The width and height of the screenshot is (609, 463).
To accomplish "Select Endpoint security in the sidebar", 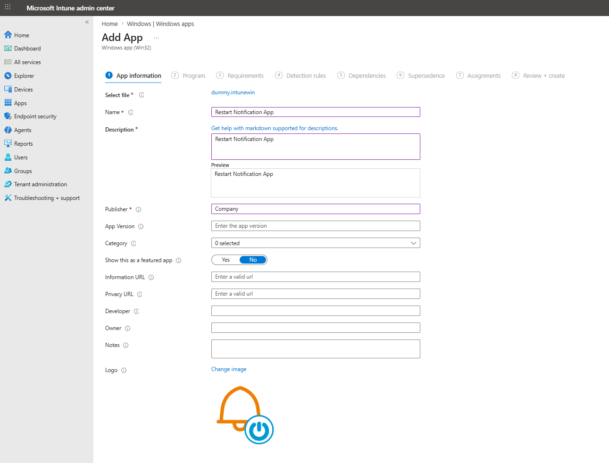I will pos(34,116).
